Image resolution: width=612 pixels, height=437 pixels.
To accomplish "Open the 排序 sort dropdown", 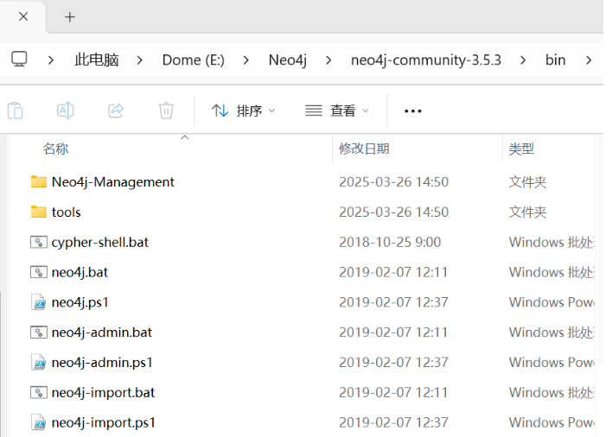I will pos(244,111).
